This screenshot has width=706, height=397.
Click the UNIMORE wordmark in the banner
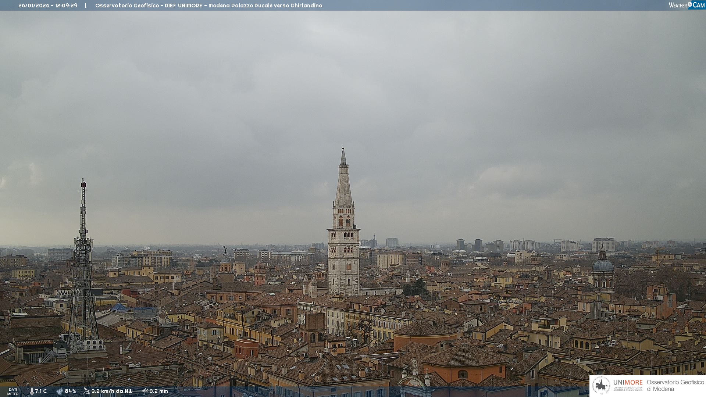pyautogui.click(x=628, y=382)
